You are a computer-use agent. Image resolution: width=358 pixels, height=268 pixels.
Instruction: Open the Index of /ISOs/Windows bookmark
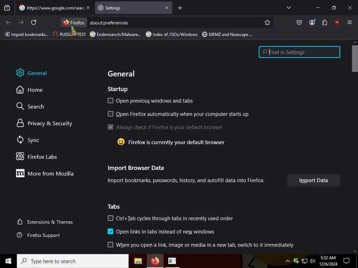pyautogui.click(x=172, y=35)
